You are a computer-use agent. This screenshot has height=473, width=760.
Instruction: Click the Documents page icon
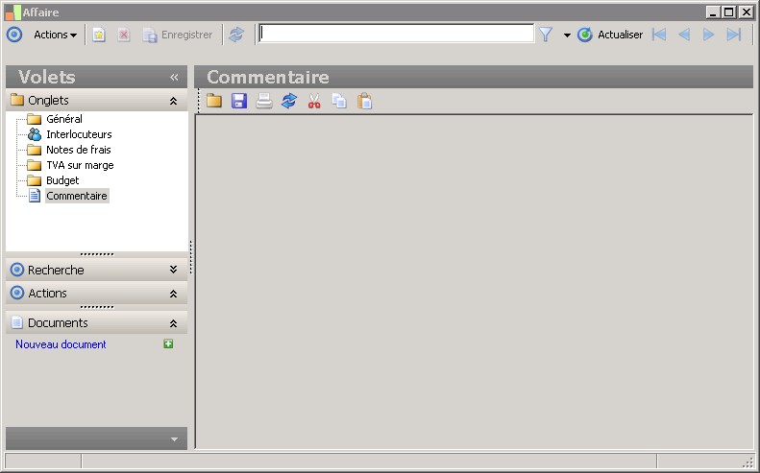click(17, 322)
